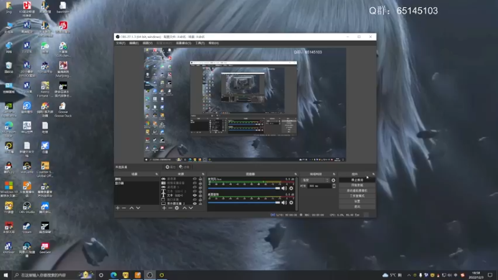Click the 退出 button in Controls
Image resolution: width=498 pixels, height=280 pixels.
pyautogui.click(x=357, y=207)
